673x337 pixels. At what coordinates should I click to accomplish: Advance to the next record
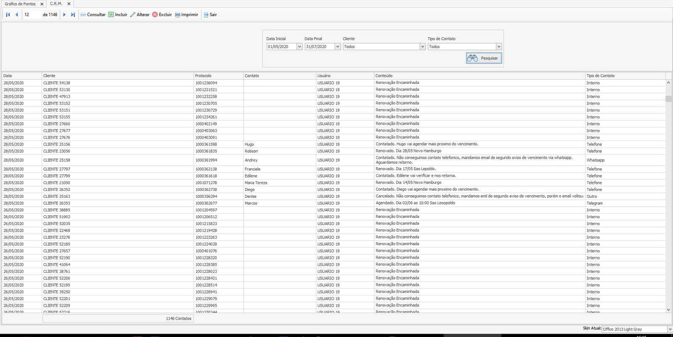(x=64, y=15)
